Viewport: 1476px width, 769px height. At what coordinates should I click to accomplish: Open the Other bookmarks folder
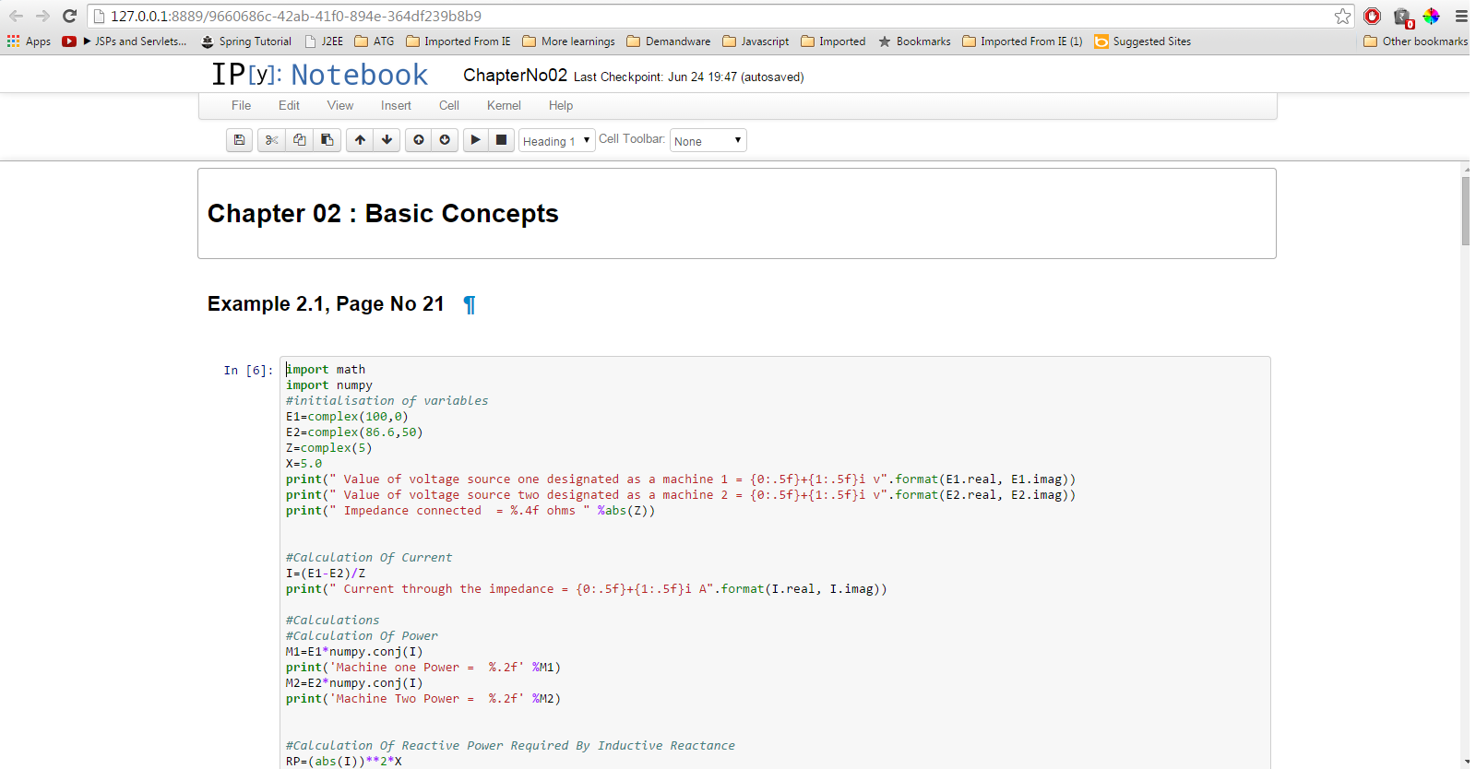tap(1415, 41)
